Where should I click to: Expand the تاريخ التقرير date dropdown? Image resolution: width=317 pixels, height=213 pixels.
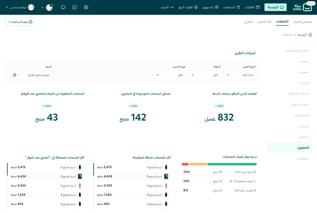[x=240, y=75]
